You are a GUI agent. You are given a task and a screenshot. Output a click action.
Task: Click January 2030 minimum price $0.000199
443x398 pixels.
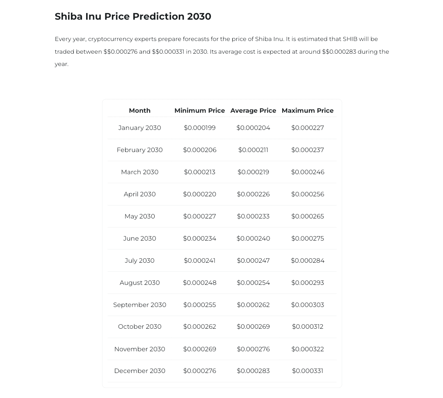(x=199, y=128)
